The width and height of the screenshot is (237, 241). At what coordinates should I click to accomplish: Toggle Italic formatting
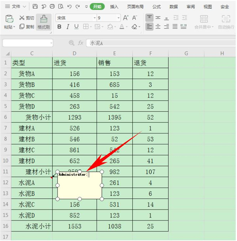click(68, 26)
